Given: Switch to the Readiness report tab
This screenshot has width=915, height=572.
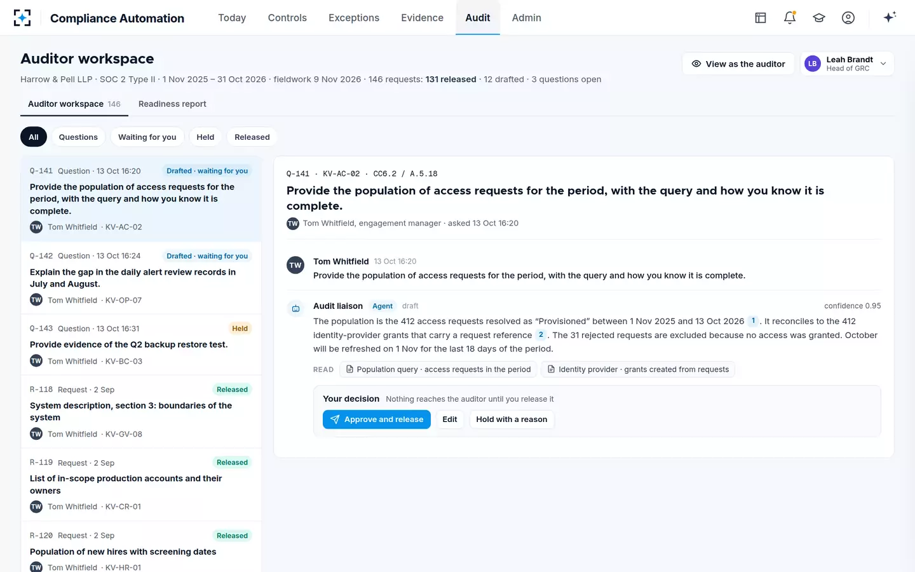Looking at the screenshot, I should [x=172, y=104].
